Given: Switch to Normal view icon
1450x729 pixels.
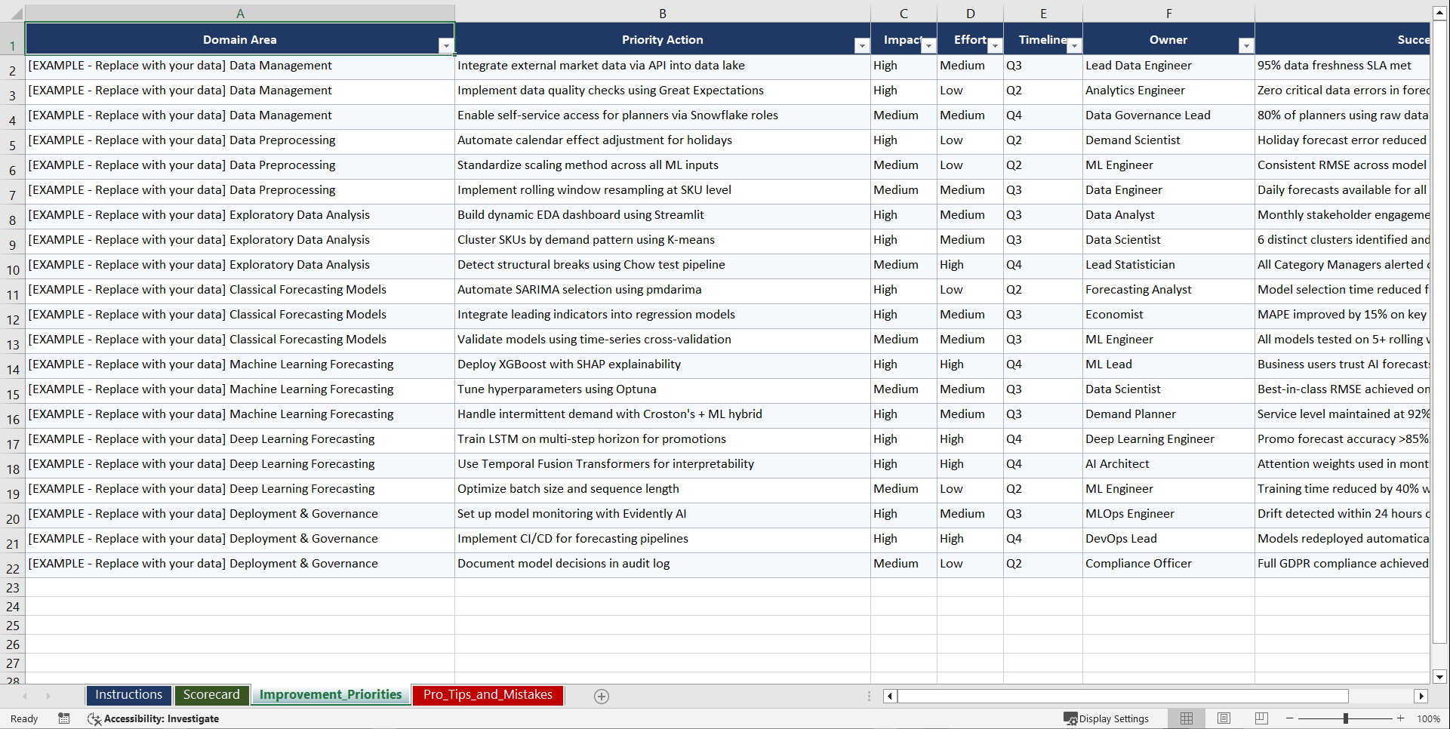Looking at the screenshot, I should [1186, 718].
